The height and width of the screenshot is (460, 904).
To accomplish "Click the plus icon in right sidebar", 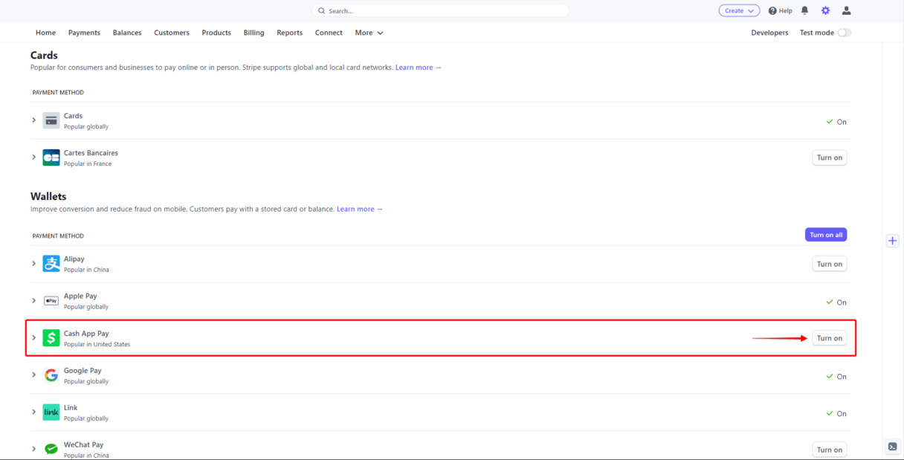I will pos(893,241).
